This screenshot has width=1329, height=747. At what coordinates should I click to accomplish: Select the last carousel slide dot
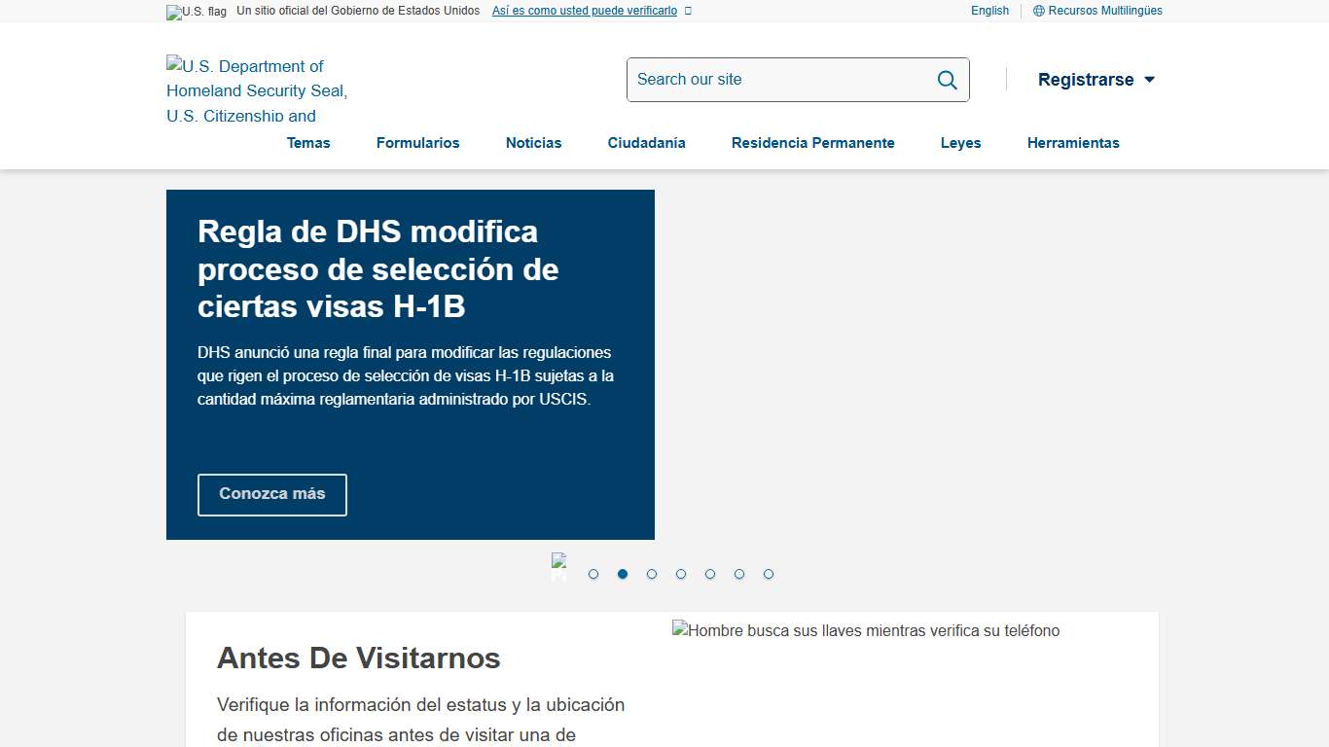pyautogui.click(x=769, y=574)
